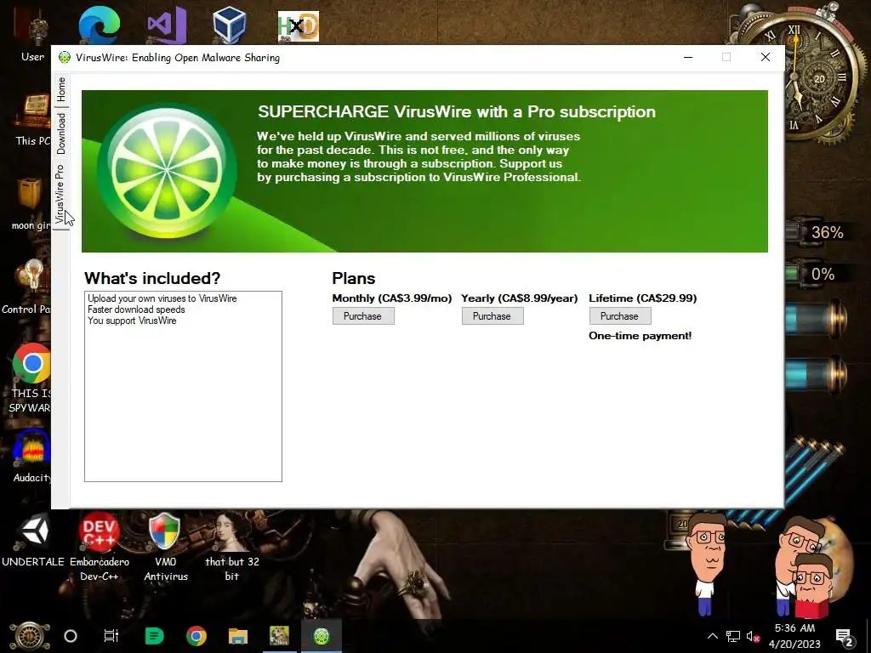871x653 pixels.
Task: Open the notification center icon
Action: pyautogui.click(x=845, y=636)
